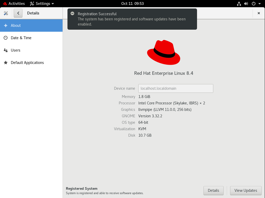This screenshot has width=265, height=198.
Task: Click the Default Applications star icon
Action: click(6, 63)
